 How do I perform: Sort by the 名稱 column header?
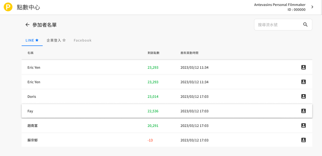coord(30,53)
